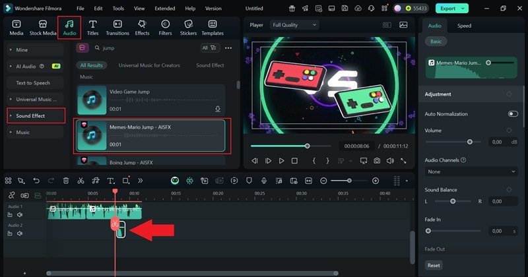Click the split scissors icon in timeline toolbar

point(81,181)
